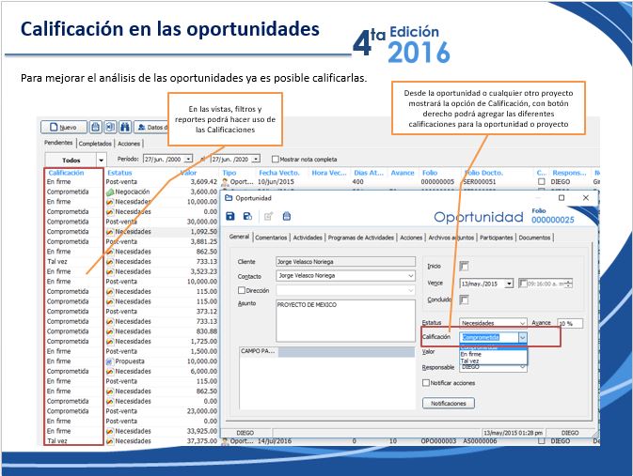Click the Propuesta status icon in the list
The width and height of the screenshot is (633, 476).
[109, 361]
